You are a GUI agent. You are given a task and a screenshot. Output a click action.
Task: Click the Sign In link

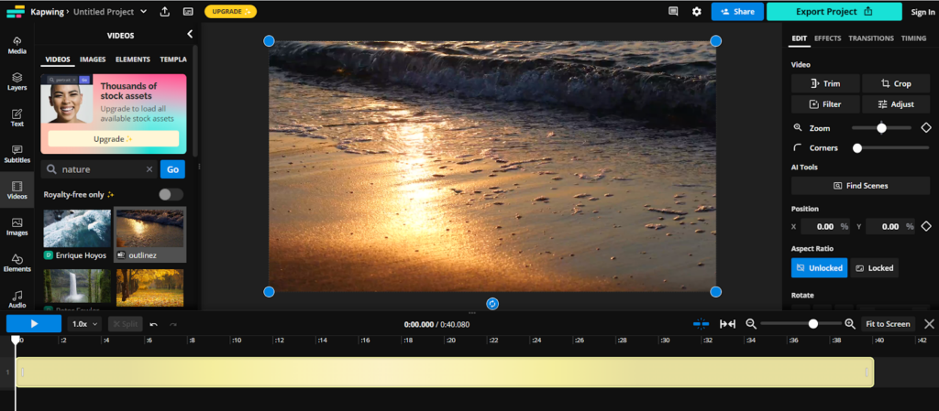point(922,12)
